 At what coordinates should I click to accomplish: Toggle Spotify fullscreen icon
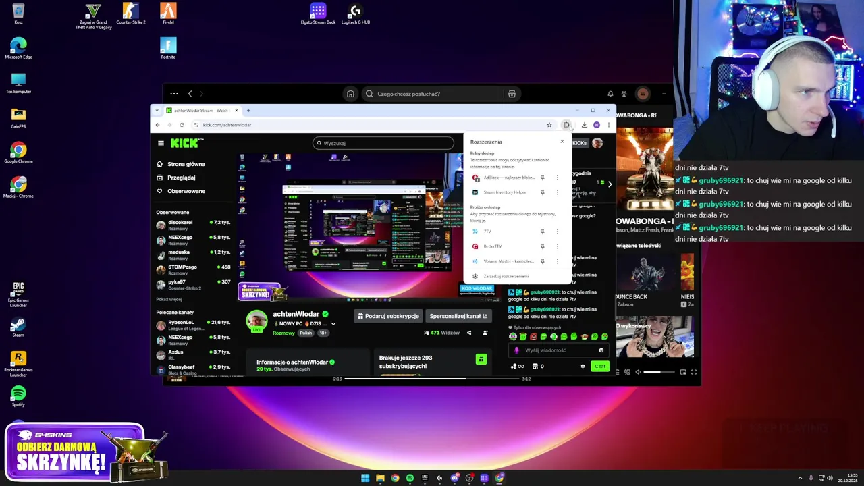pos(693,372)
